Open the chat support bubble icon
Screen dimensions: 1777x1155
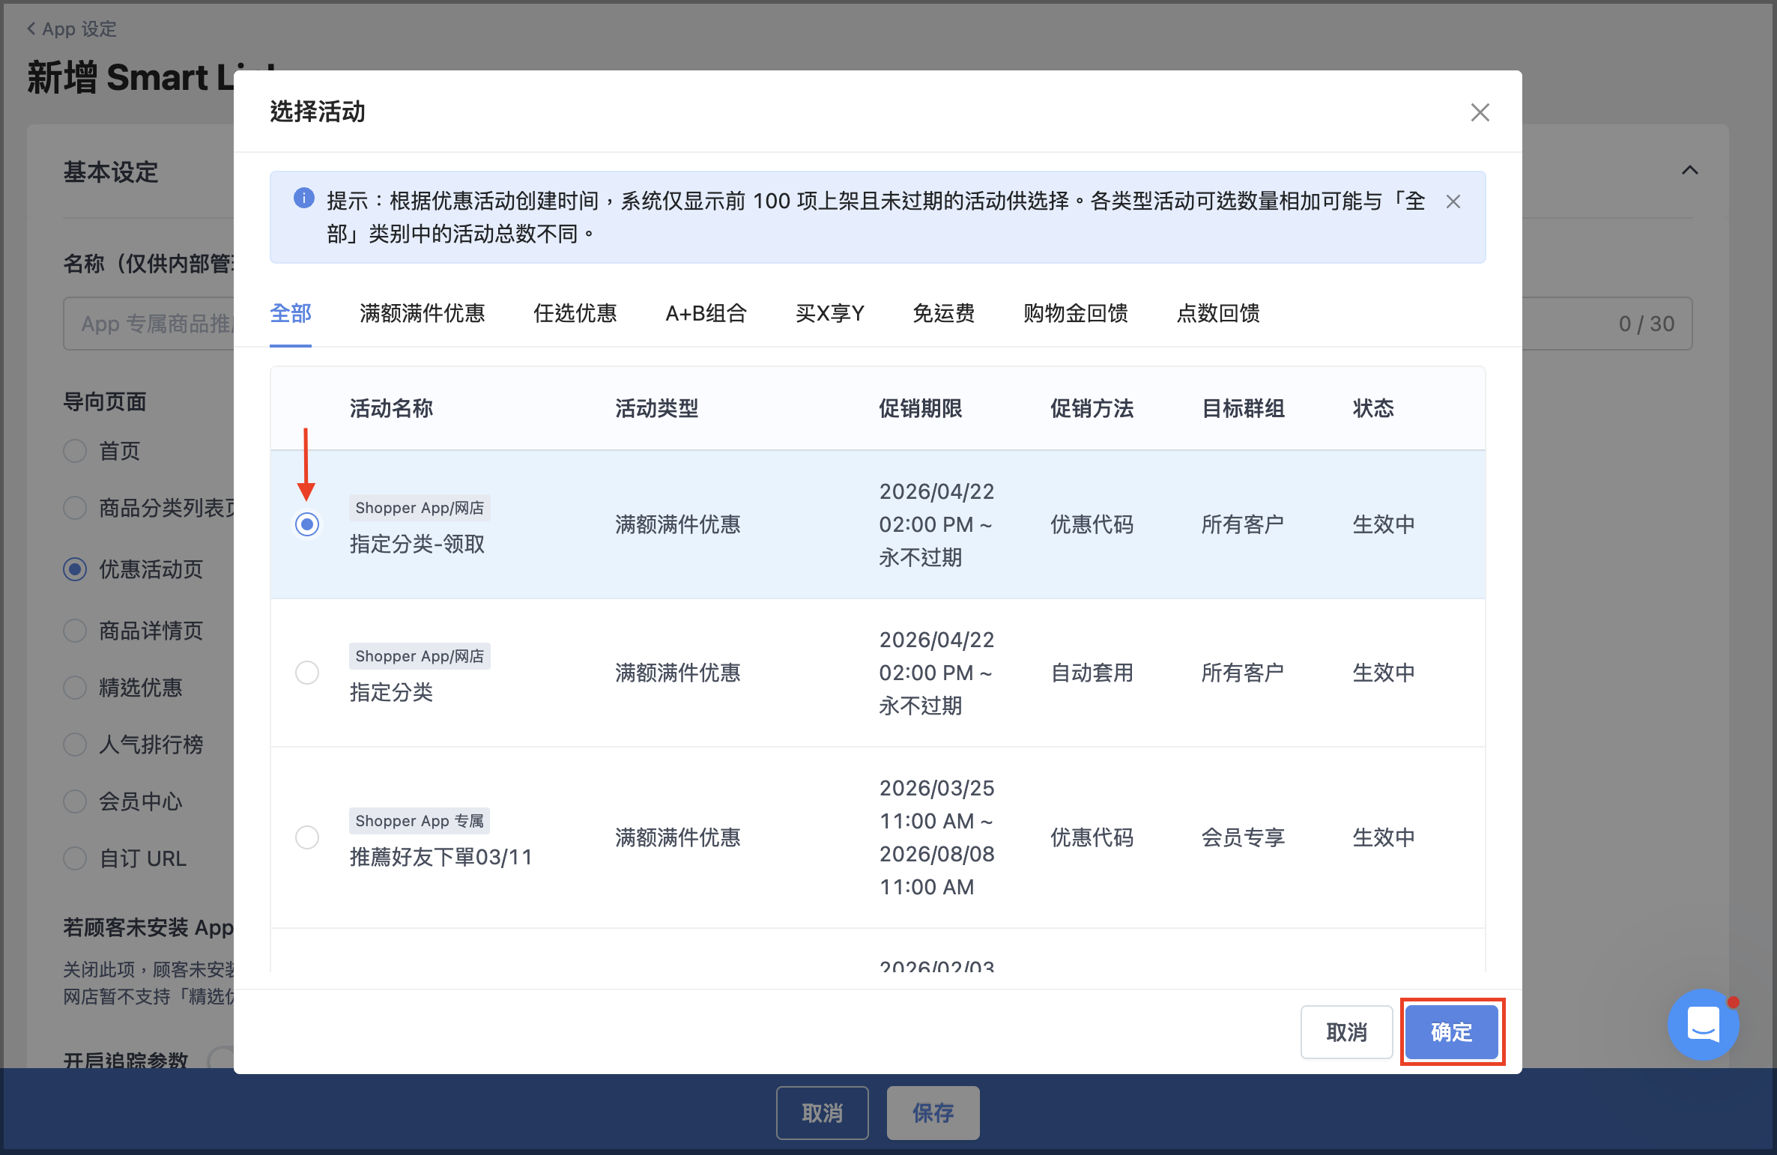(1703, 1023)
